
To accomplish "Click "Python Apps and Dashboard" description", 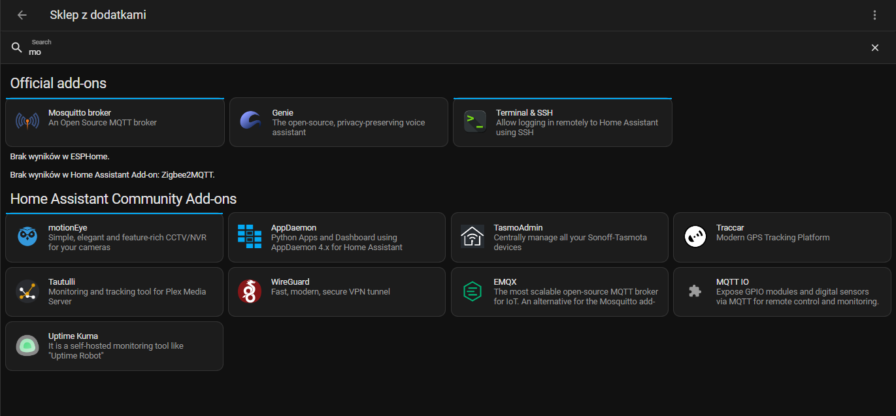I will pos(337,242).
